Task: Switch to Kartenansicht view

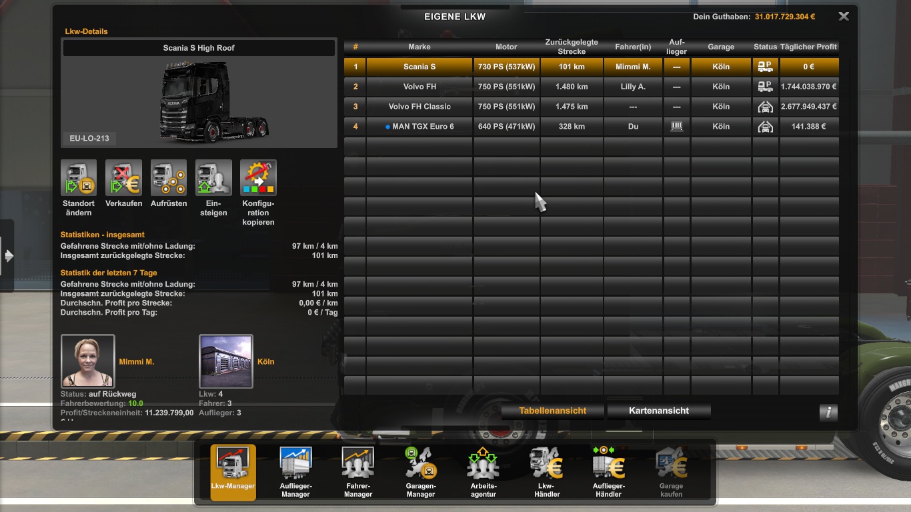Action: pos(659,411)
